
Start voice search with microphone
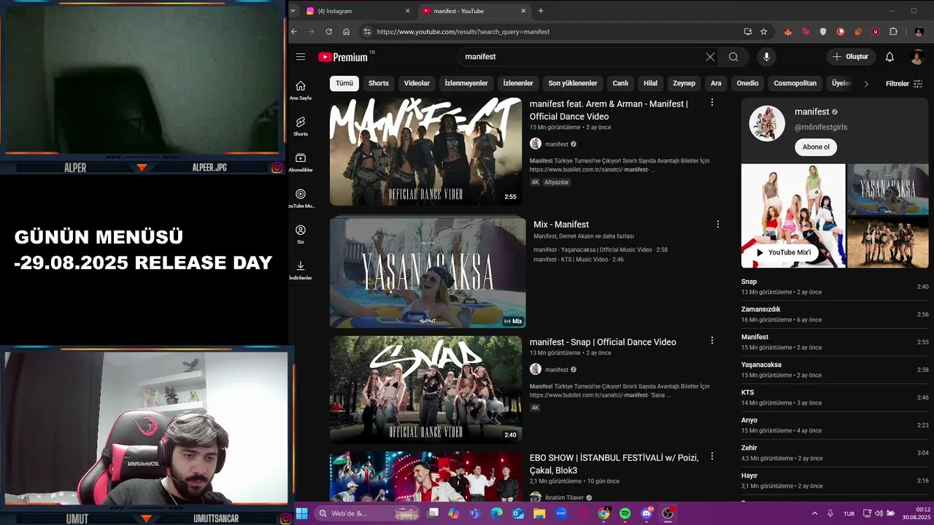(x=766, y=57)
